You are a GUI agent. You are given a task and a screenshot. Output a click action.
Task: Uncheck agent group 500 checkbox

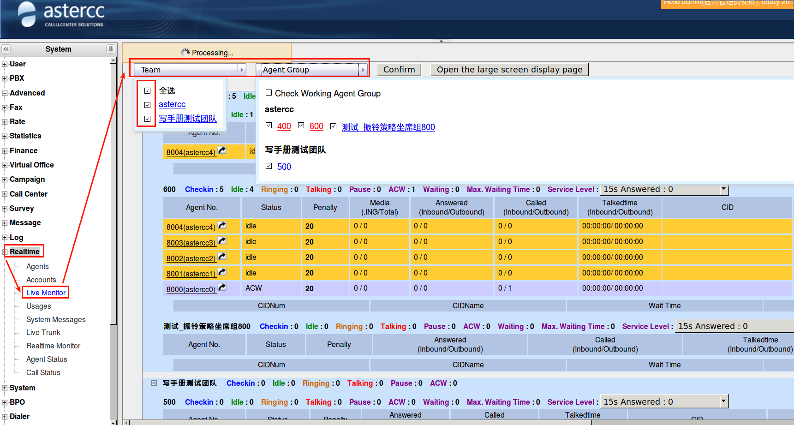click(x=269, y=166)
